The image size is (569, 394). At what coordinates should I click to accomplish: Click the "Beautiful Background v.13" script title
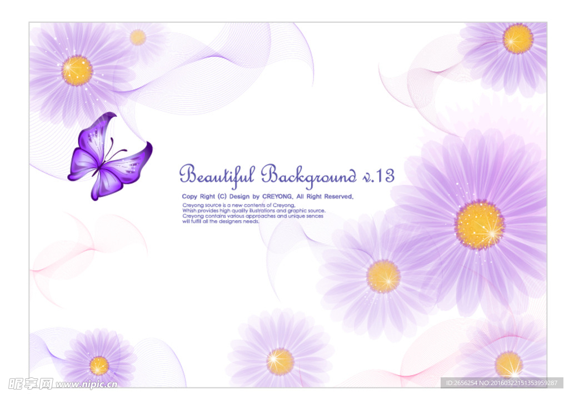tap(287, 176)
